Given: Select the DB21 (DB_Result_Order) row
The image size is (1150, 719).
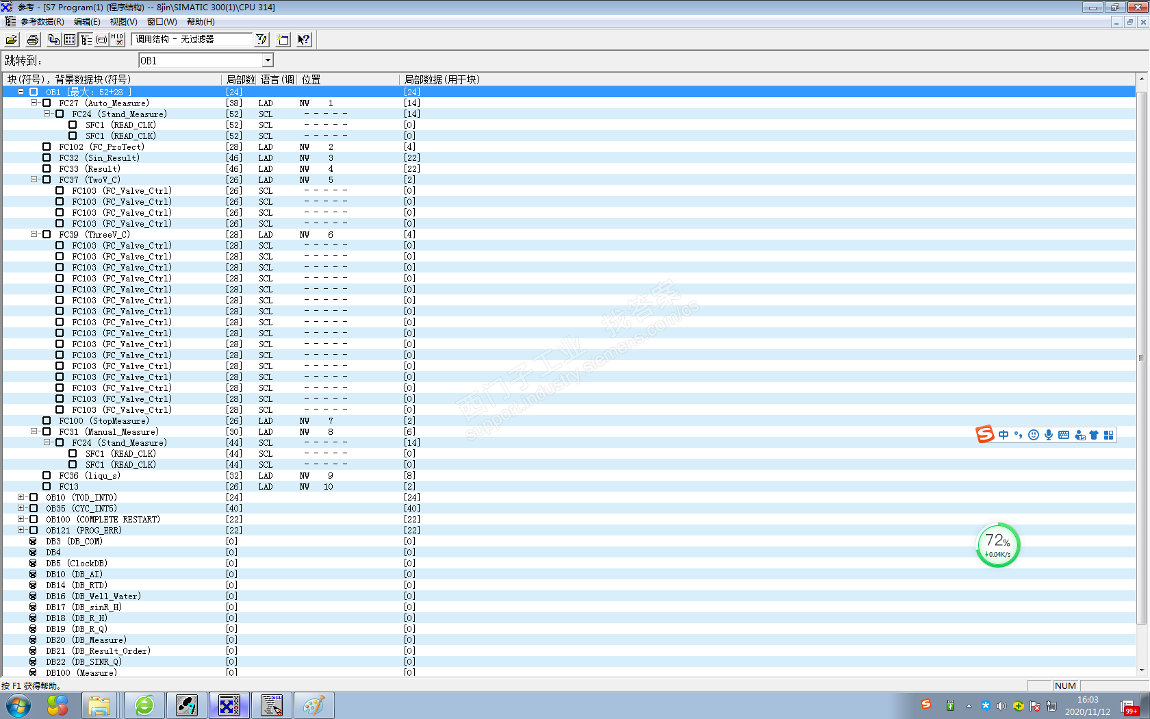Looking at the screenshot, I should click(x=570, y=651).
